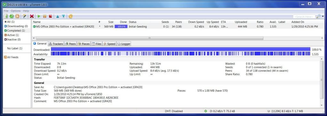This screenshot has width=327, height=116.
Task: Sort by the Seeds column header
Action: coord(165,22)
